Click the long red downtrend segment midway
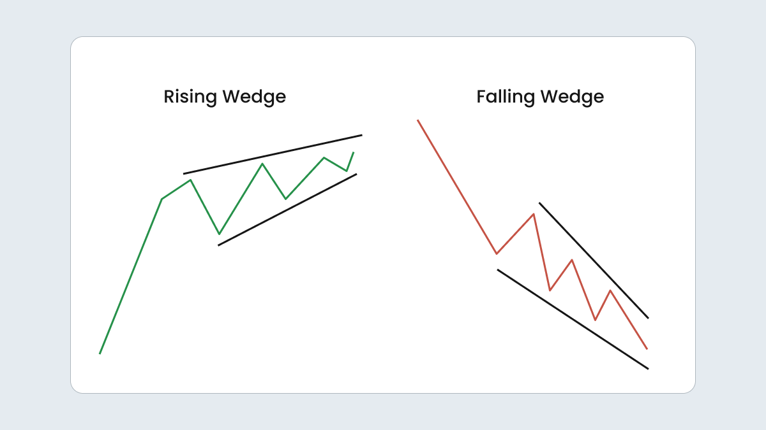The width and height of the screenshot is (766, 430). point(457,187)
